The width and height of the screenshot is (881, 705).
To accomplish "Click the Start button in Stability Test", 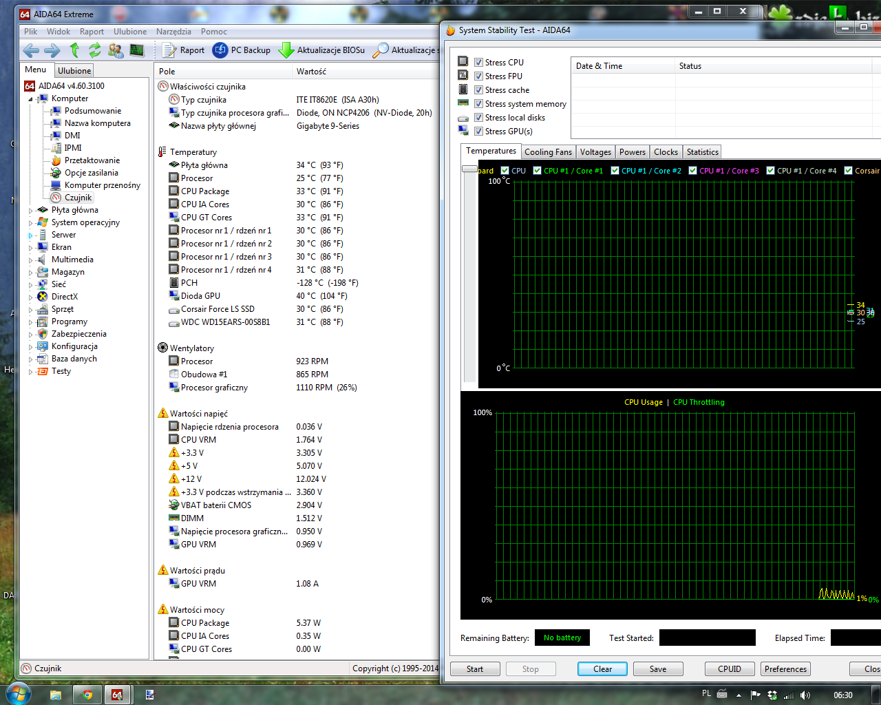I will tap(475, 669).
